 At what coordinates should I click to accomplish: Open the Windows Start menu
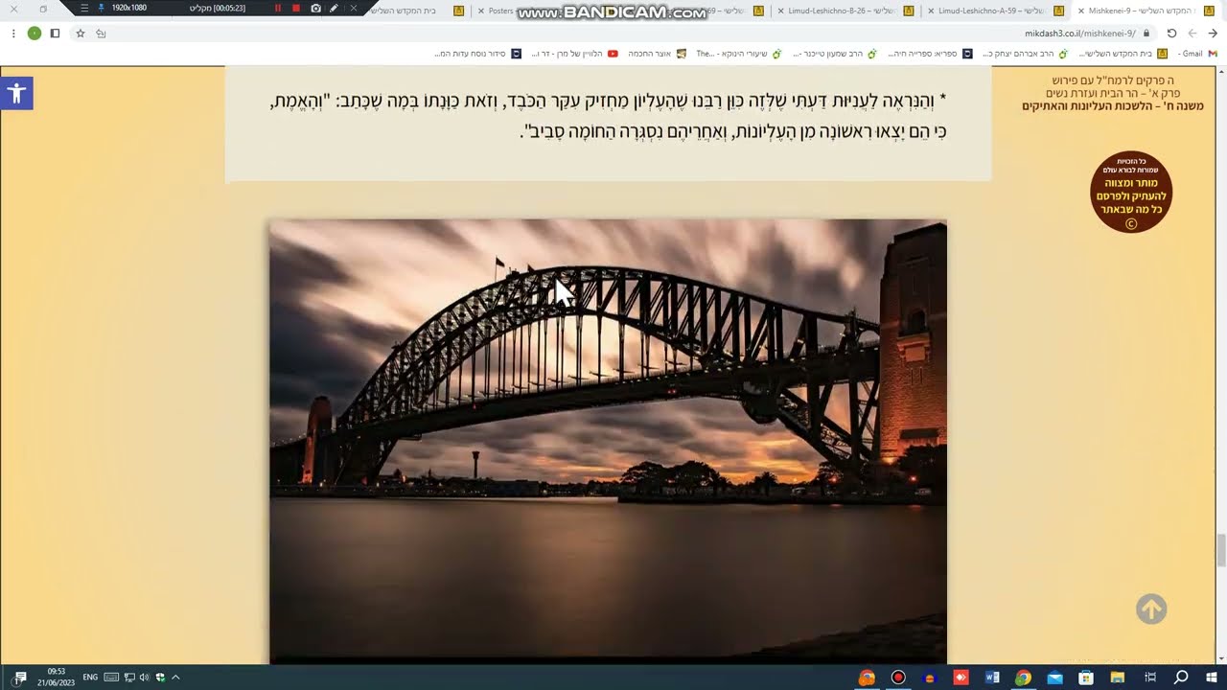pyautogui.click(x=1213, y=677)
